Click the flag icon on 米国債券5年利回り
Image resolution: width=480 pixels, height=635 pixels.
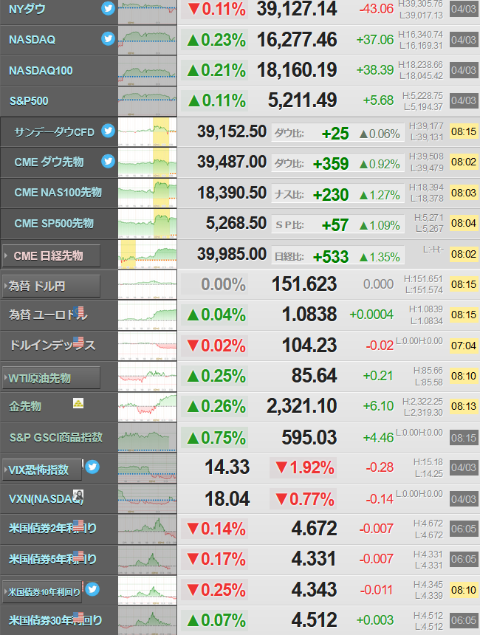coord(78,556)
